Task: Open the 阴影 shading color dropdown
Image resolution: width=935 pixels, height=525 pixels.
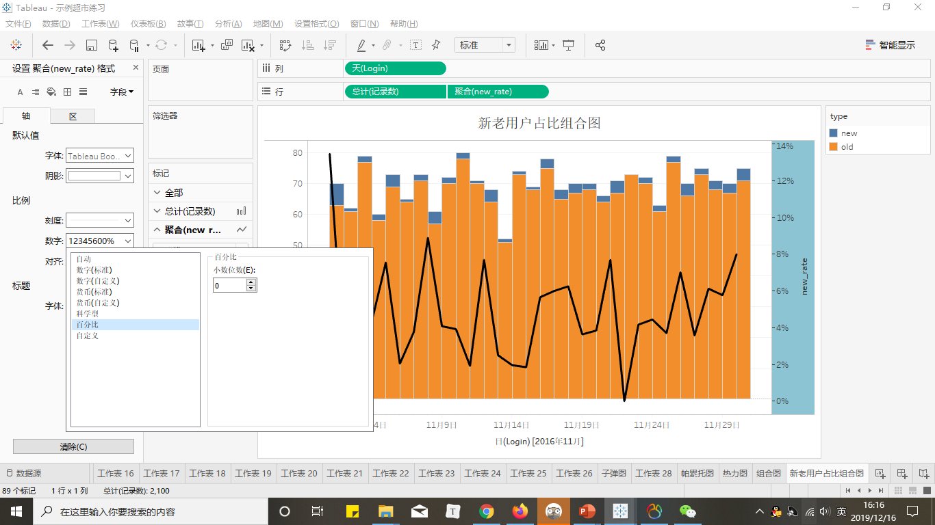Action: [100, 176]
